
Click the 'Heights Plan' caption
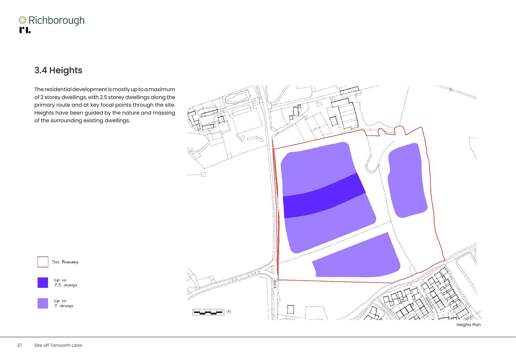(x=468, y=325)
